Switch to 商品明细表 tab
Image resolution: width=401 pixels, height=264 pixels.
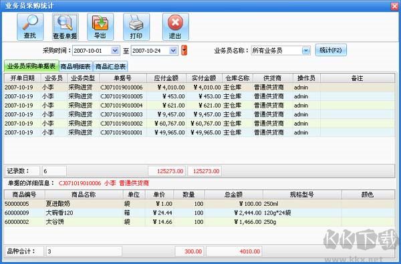[x=76, y=67]
